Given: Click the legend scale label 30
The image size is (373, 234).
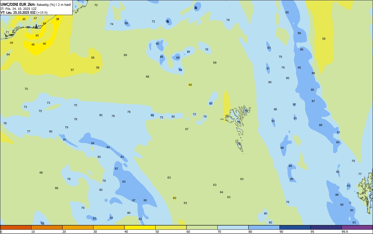Looking at the screenshot, I should (x=95, y=232).
